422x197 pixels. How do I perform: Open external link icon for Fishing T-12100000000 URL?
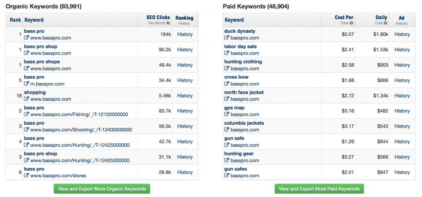[x=26, y=115]
